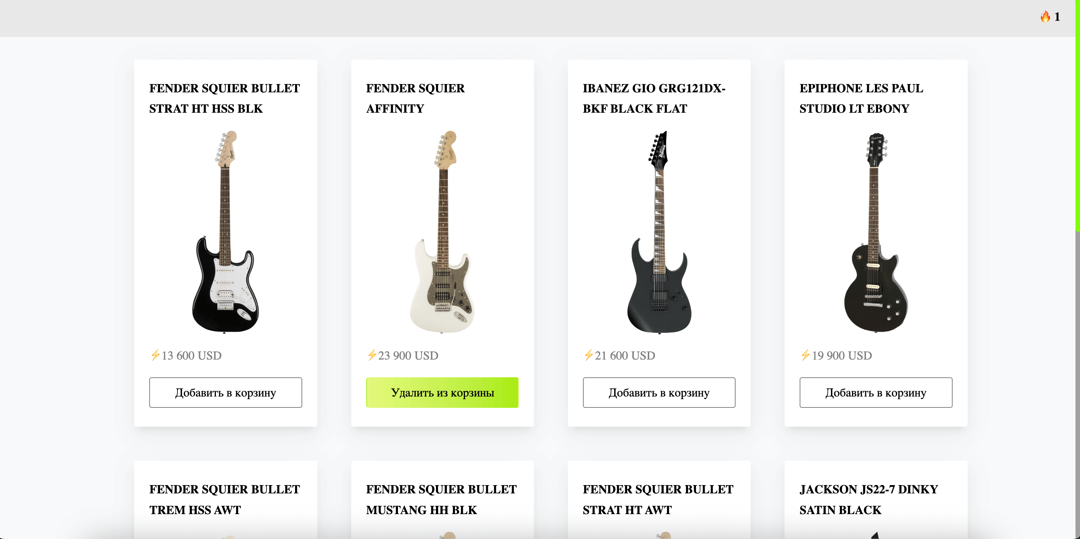The height and width of the screenshot is (539, 1080).
Task: Click lightning bolt icon beside 23 900 USD
Action: (372, 355)
